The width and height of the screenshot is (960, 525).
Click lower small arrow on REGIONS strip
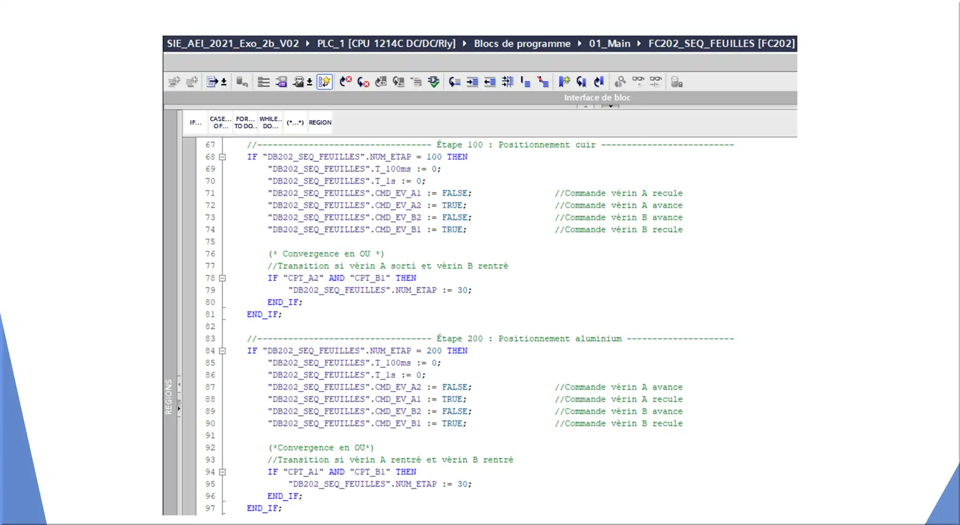180,409
